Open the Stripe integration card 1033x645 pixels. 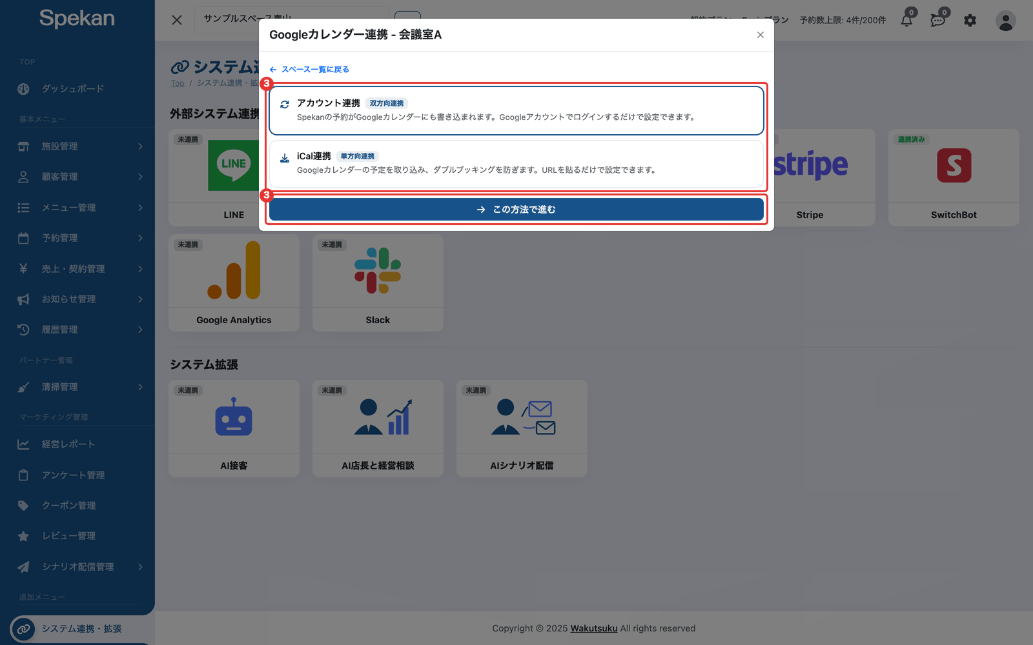[824, 177]
